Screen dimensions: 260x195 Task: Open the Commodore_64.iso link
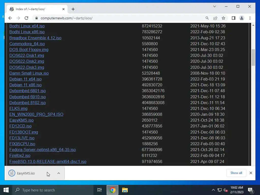(27, 44)
